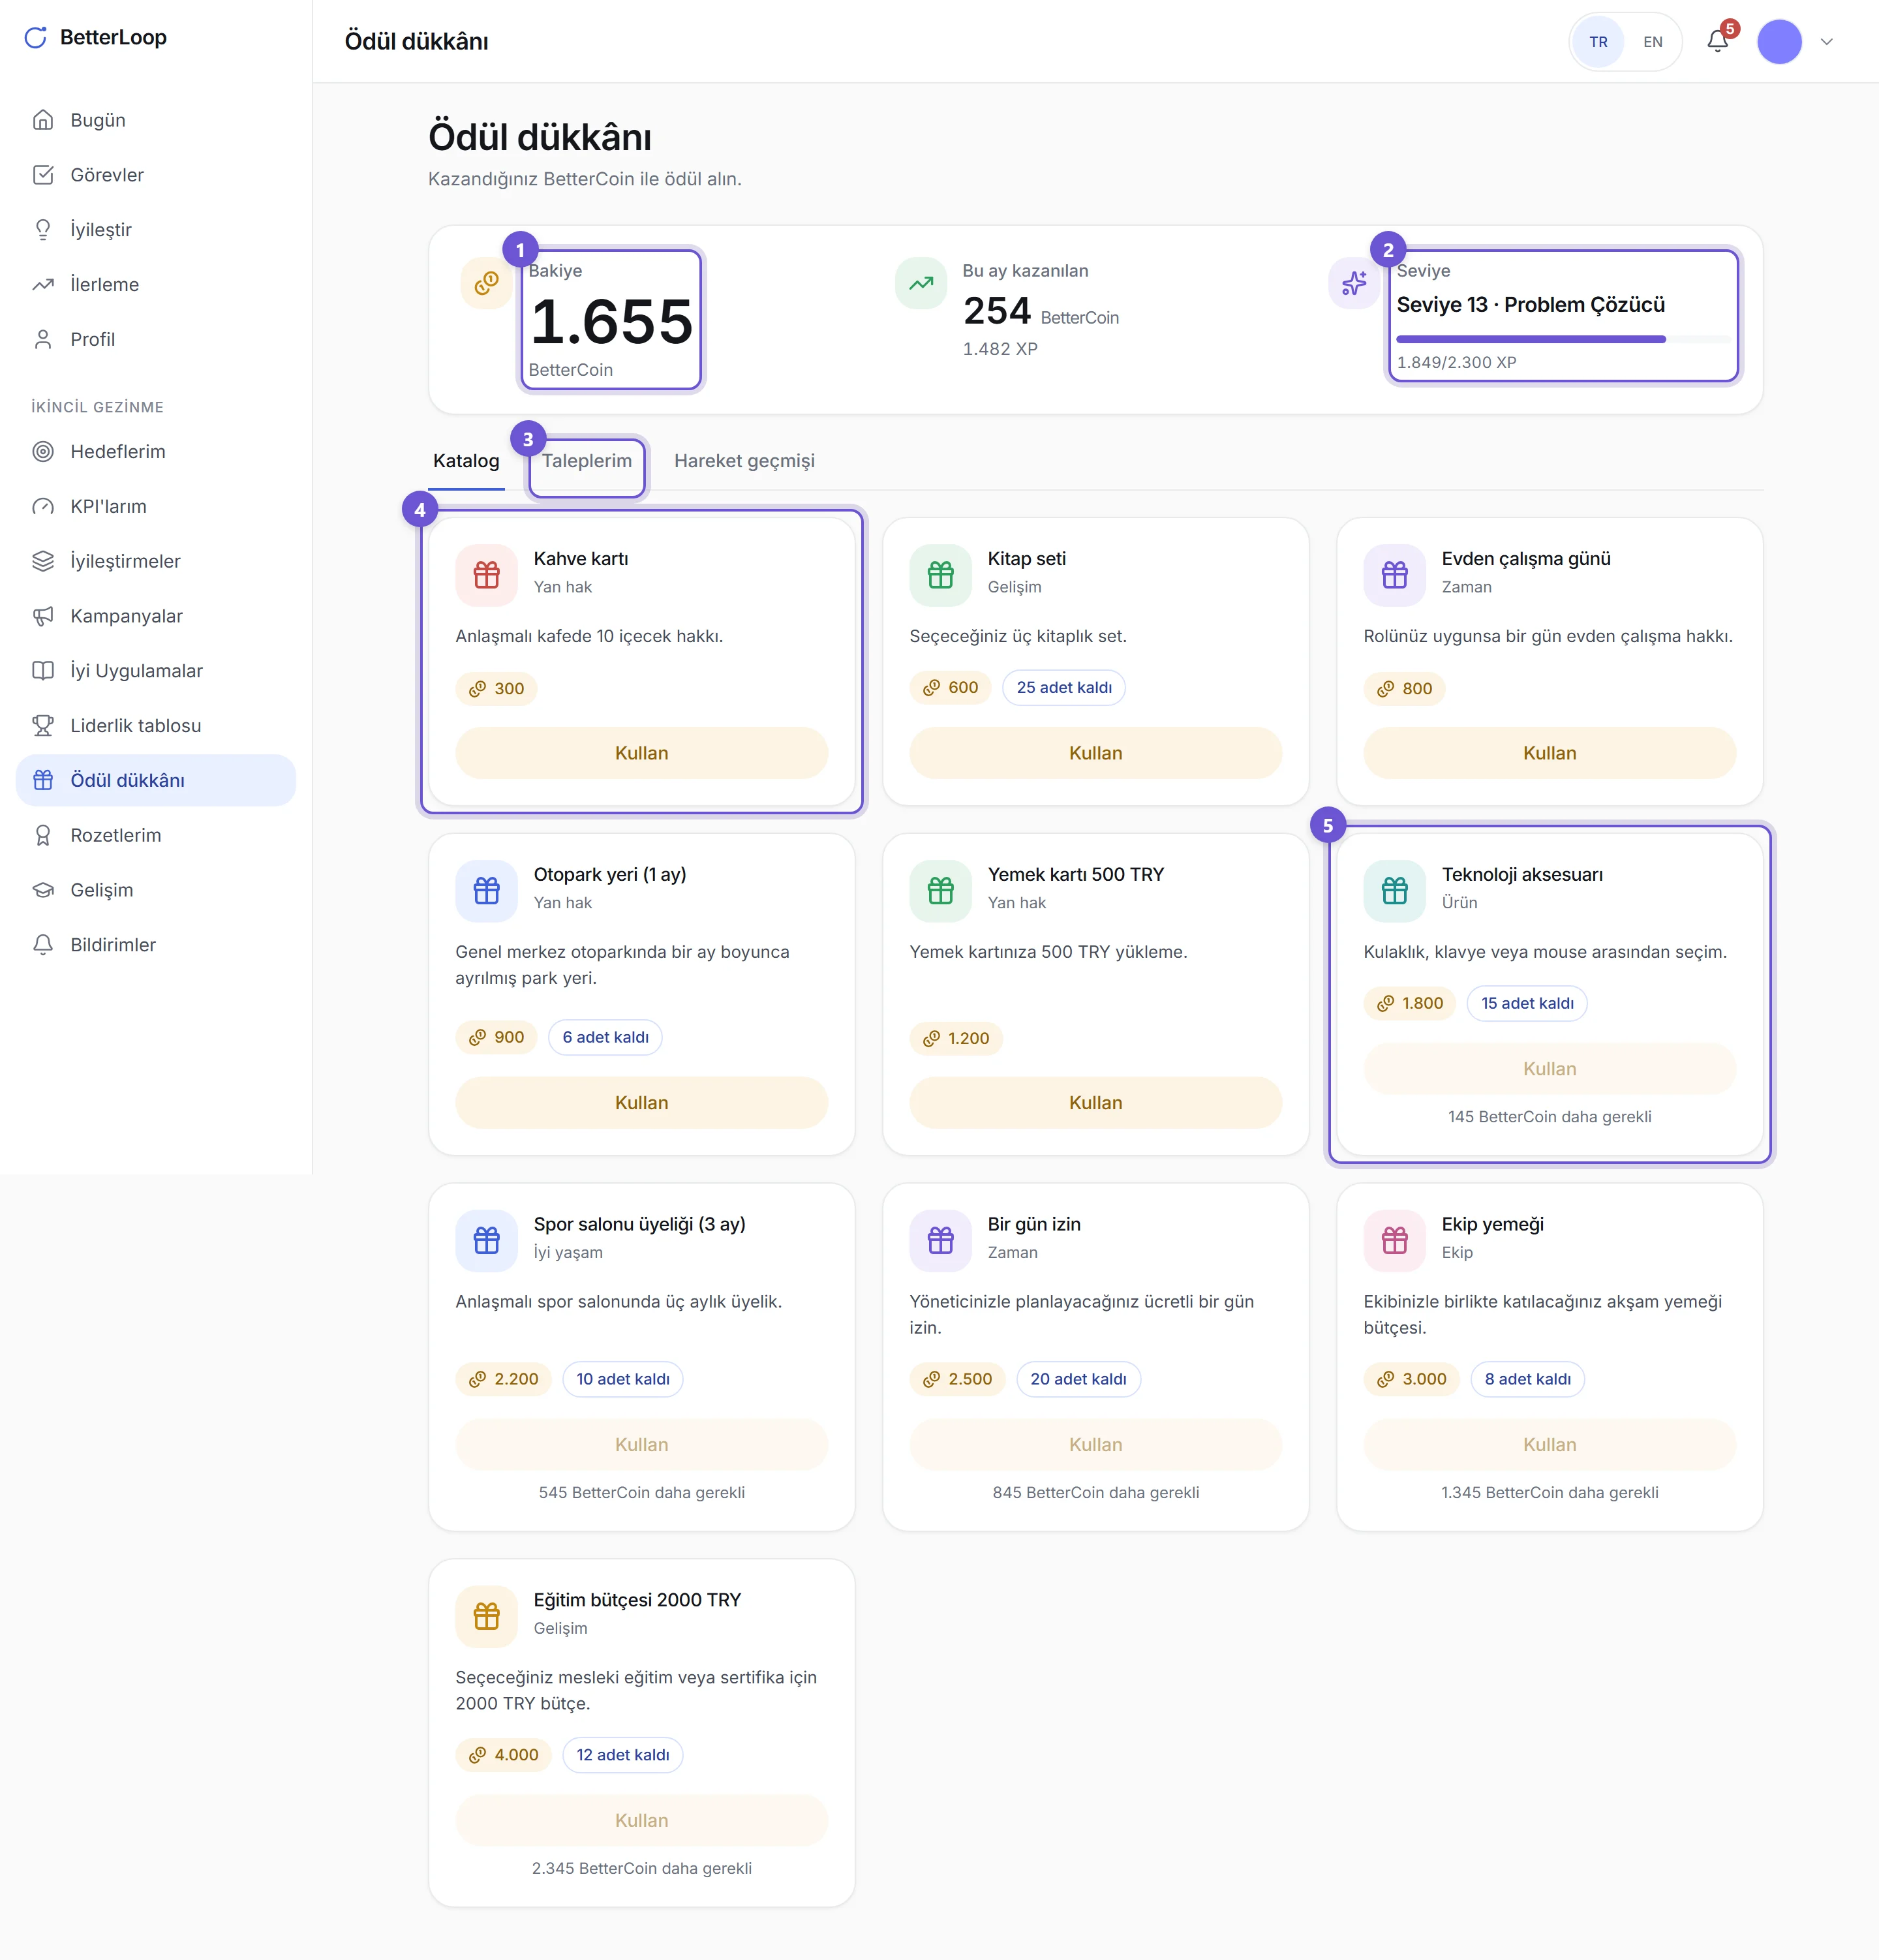Viewport: 1879px width, 1960px height.
Task: Click the Gelişim graduation cap icon
Action: (x=43, y=890)
